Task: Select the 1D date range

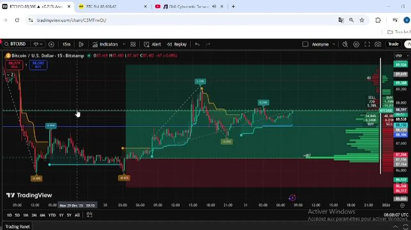Action: coord(9,215)
